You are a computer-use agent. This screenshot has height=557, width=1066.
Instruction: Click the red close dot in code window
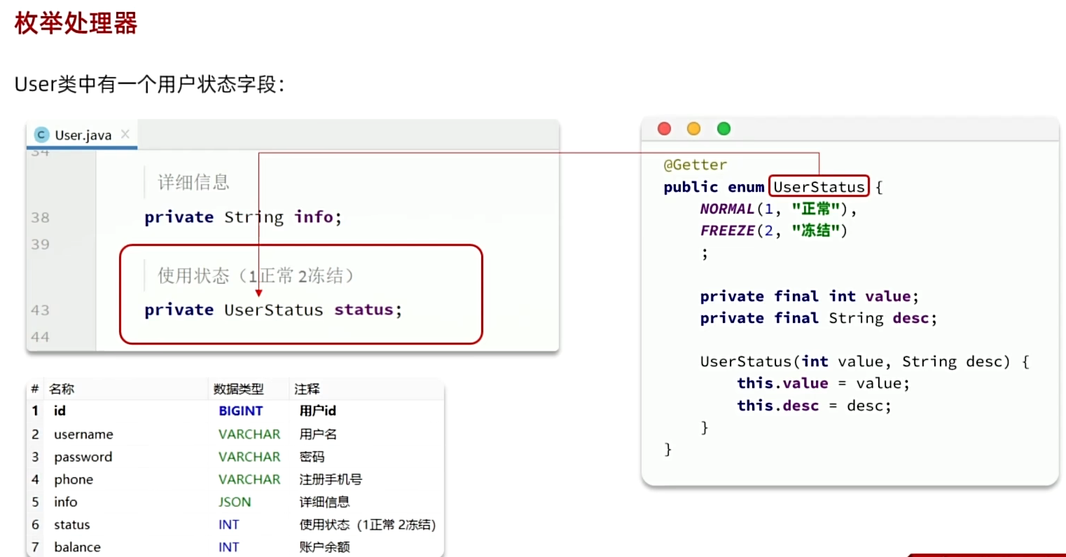(x=664, y=128)
